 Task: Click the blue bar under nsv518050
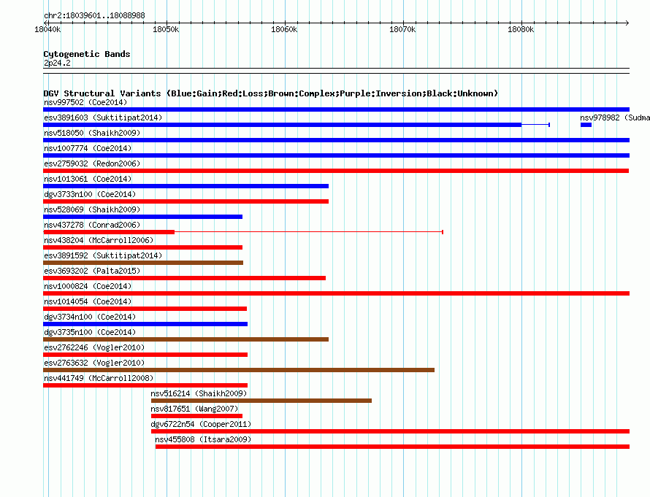tap(336, 140)
